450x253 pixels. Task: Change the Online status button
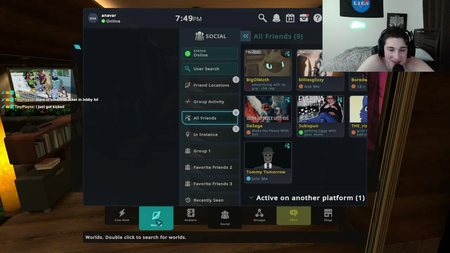210,53
